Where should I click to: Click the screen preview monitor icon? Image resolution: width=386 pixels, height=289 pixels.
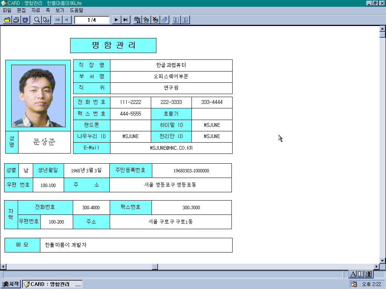coord(25,20)
